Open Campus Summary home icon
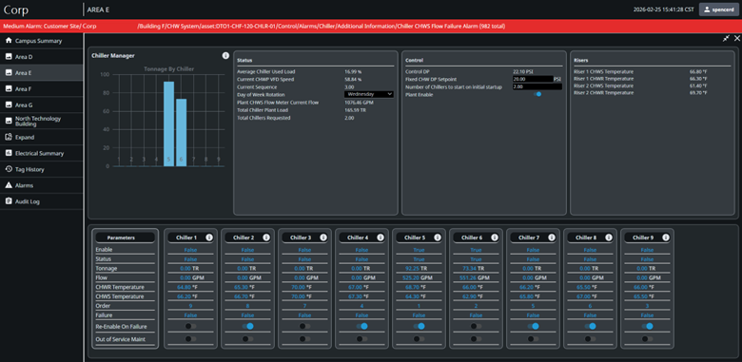742x362 pixels. [x=9, y=41]
